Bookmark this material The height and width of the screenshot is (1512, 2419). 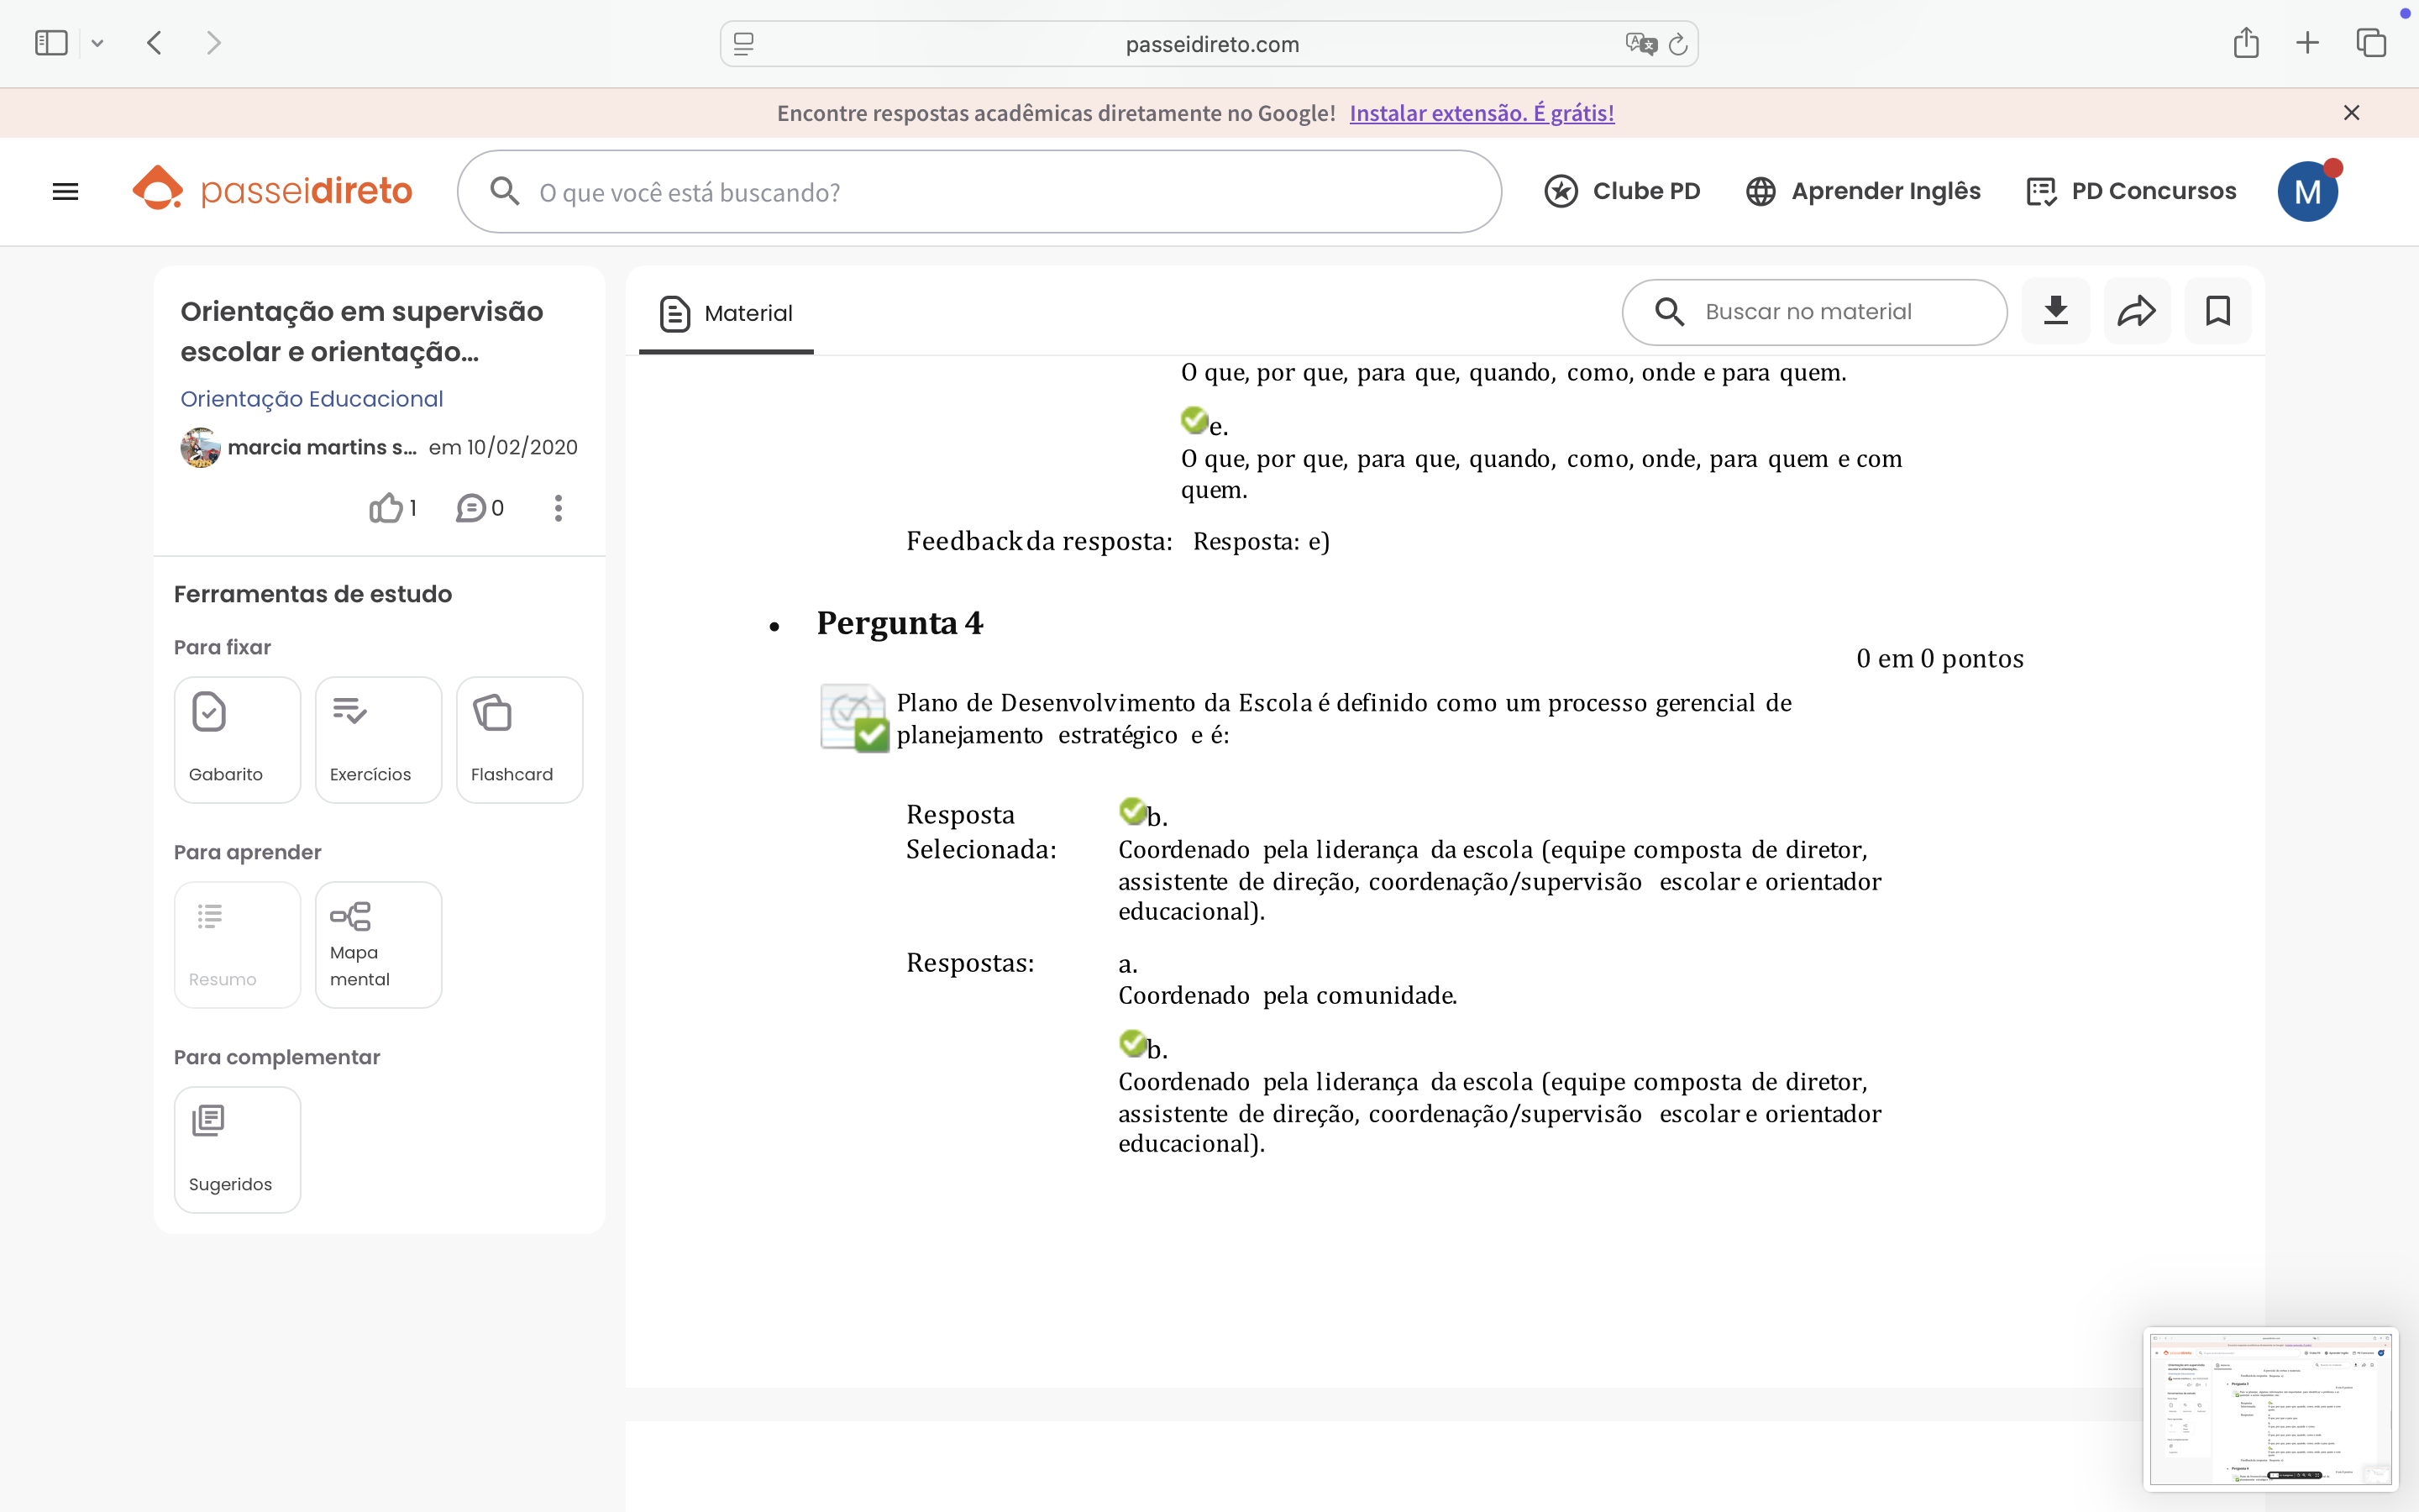(2217, 311)
